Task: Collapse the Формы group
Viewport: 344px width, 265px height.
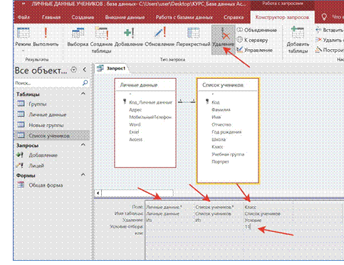Action: tap(83, 175)
